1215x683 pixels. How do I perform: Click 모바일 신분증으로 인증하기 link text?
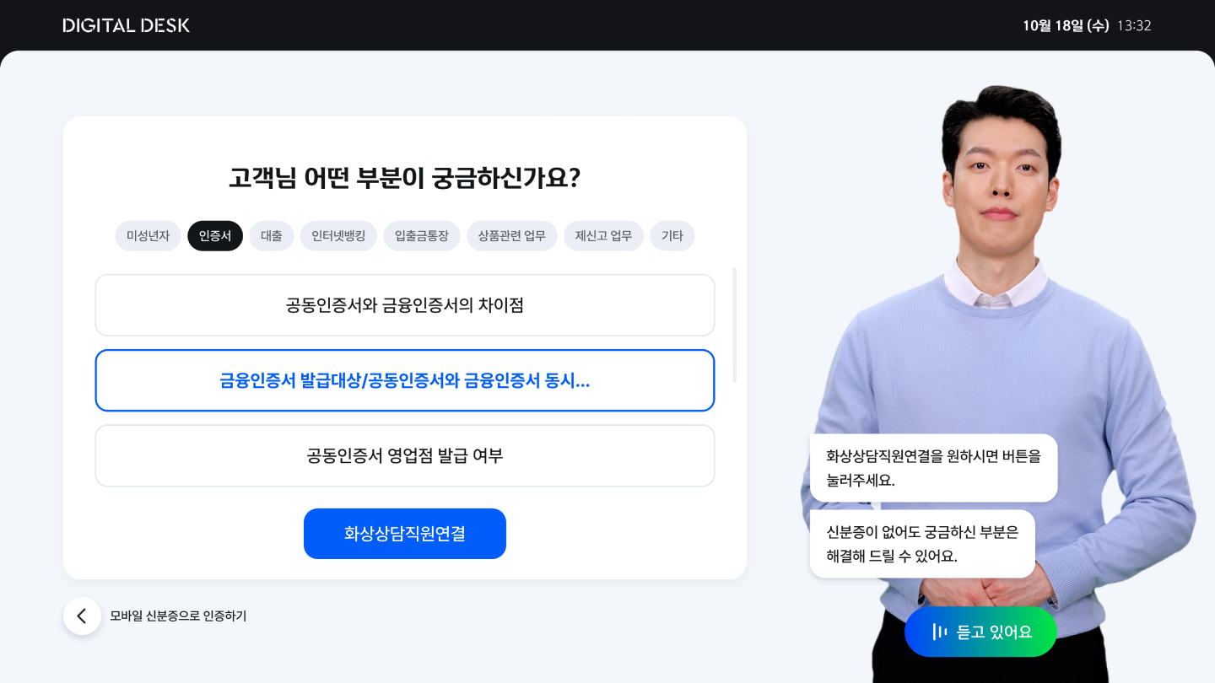coord(178,616)
